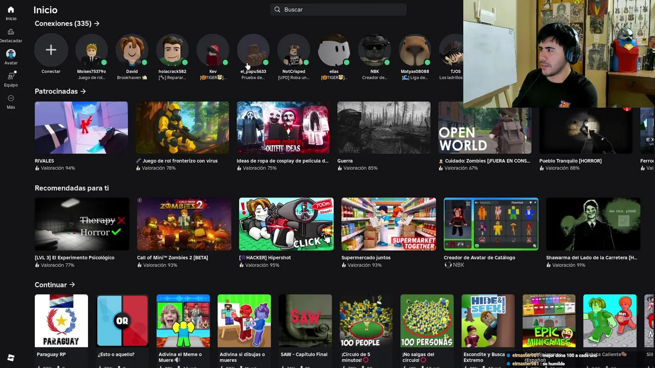Click 'Valoración 94%' under RIVALES
The height and width of the screenshot is (368, 655).
coord(55,168)
